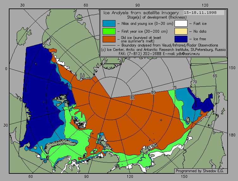Click the 85 latitude label on map

[x=132, y=98]
